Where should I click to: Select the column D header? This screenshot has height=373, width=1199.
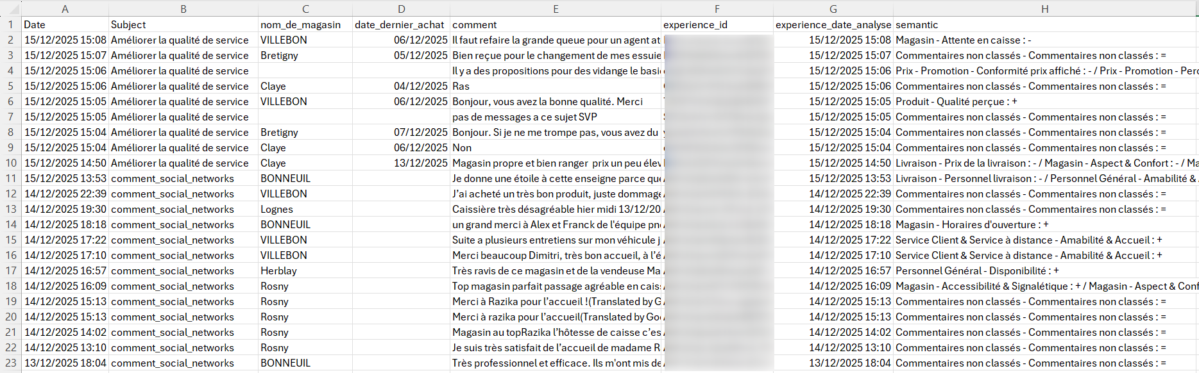pos(401,9)
